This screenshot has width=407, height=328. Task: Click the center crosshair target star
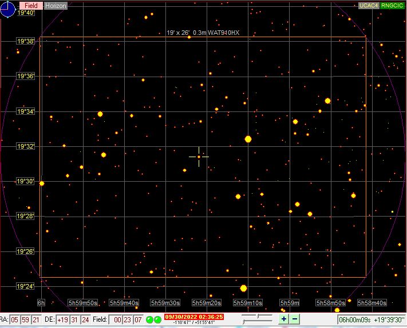click(x=199, y=157)
